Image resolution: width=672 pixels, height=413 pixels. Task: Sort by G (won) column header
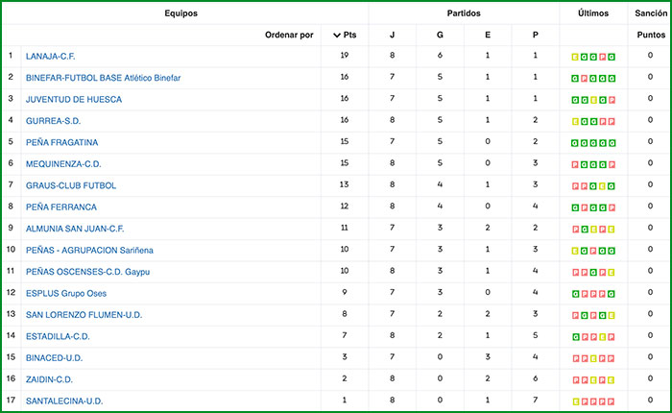(x=440, y=35)
